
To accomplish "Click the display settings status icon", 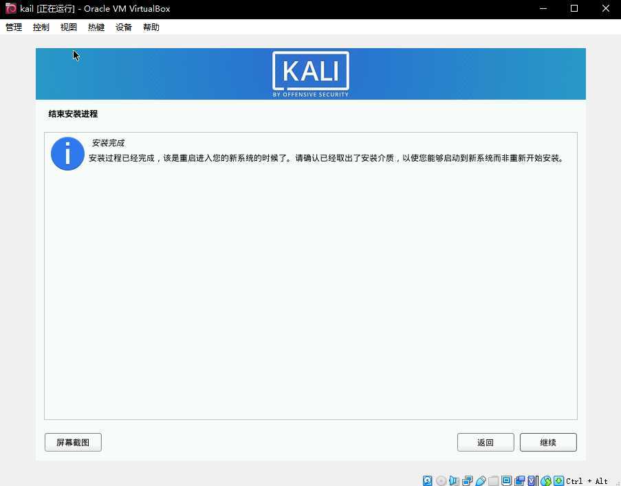I will tap(507, 481).
